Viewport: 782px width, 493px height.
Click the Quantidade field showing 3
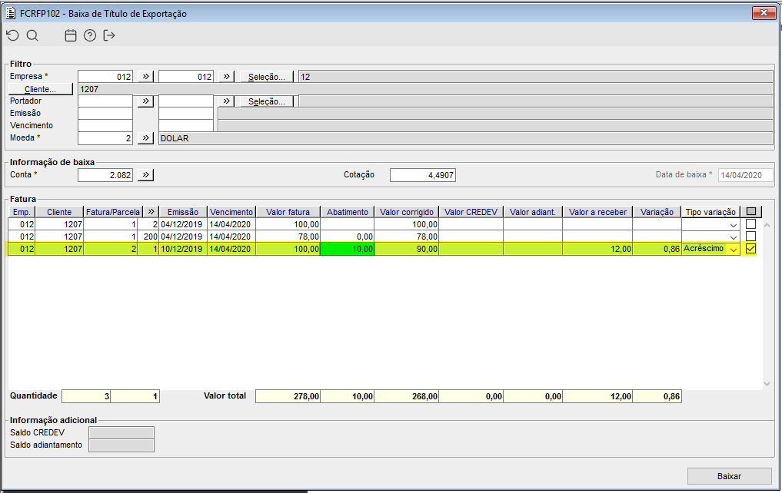pos(86,396)
